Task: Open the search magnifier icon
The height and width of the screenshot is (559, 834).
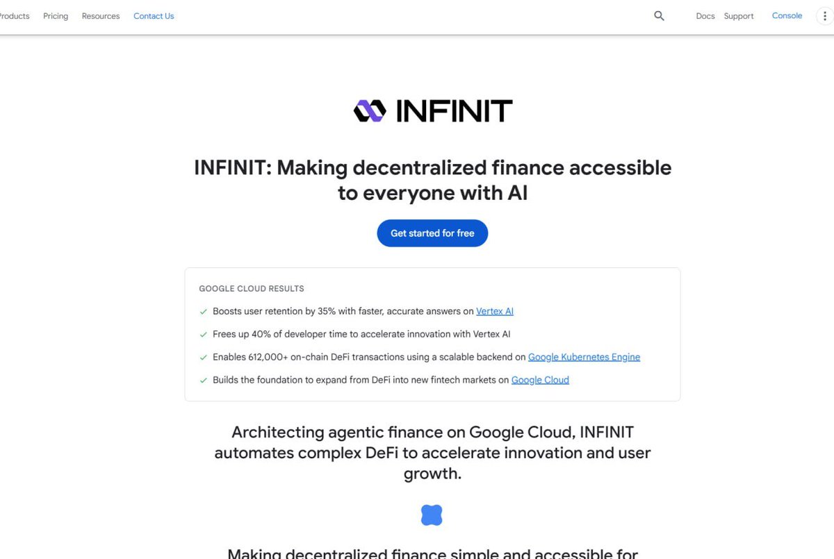Action: pyautogui.click(x=659, y=16)
